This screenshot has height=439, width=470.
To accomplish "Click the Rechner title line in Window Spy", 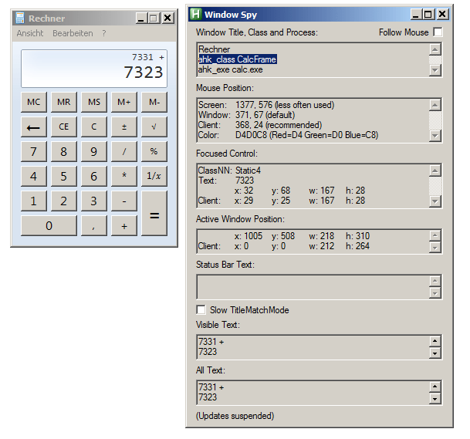I will point(214,49).
